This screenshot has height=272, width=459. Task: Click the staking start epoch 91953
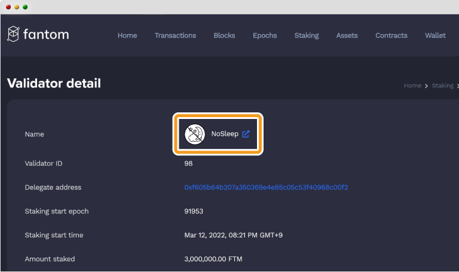pyautogui.click(x=194, y=211)
